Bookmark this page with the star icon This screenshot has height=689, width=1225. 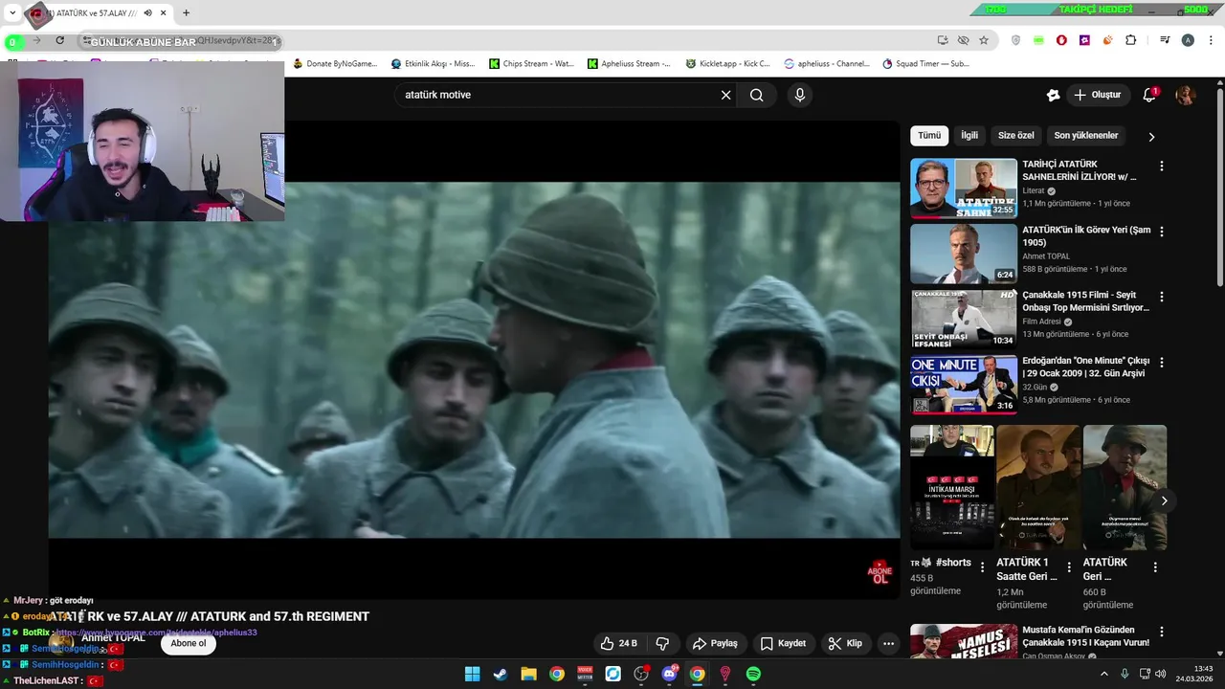pyautogui.click(x=983, y=40)
